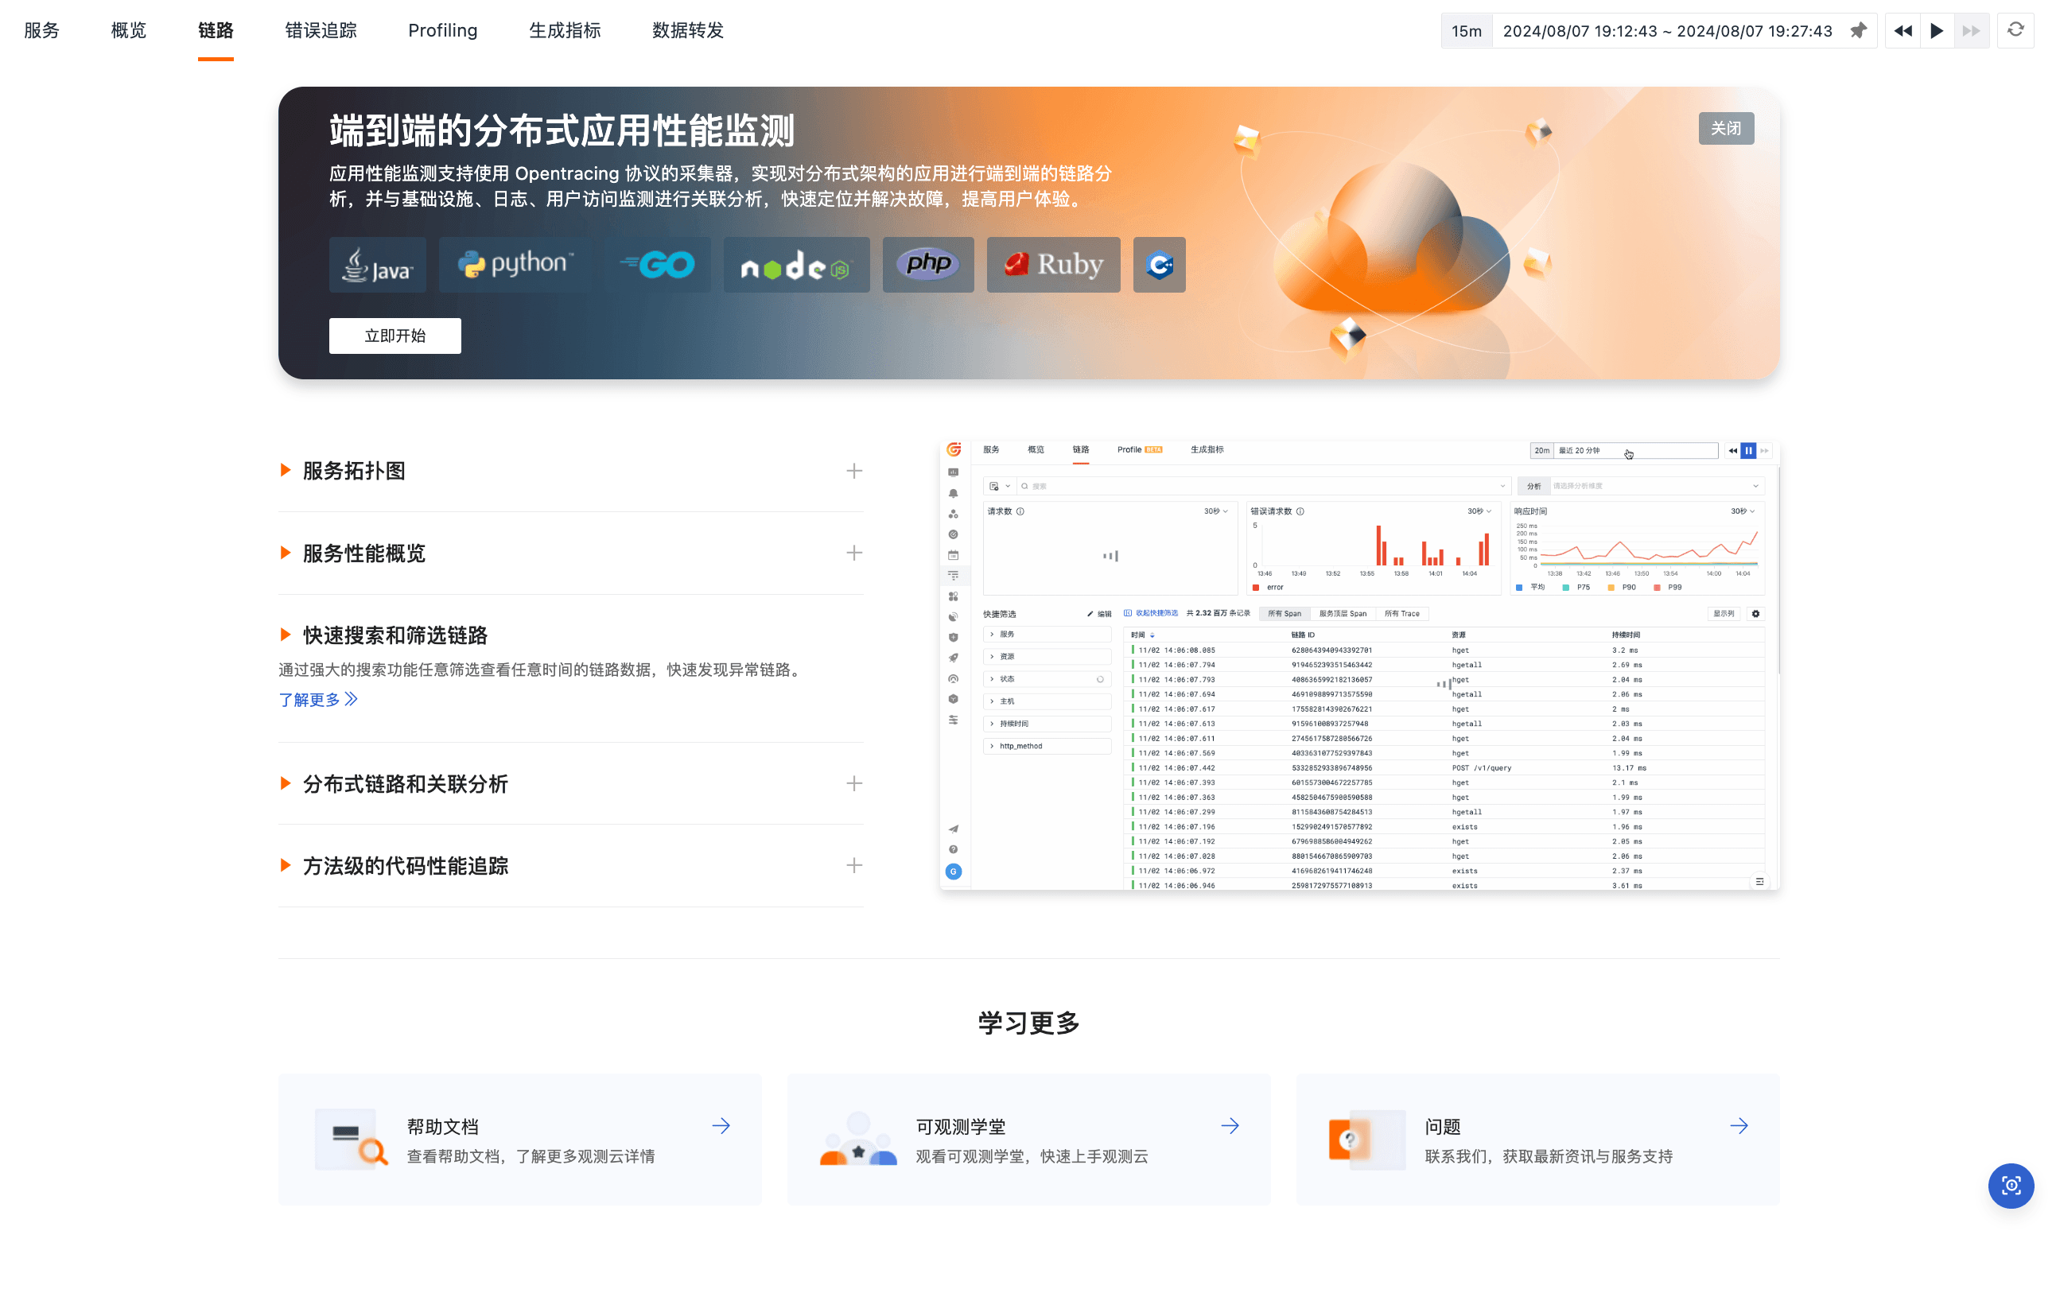This screenshot has height=1293, width=2060.
Task: Click the 立即开始 button
Action: (x=395, y=336)
